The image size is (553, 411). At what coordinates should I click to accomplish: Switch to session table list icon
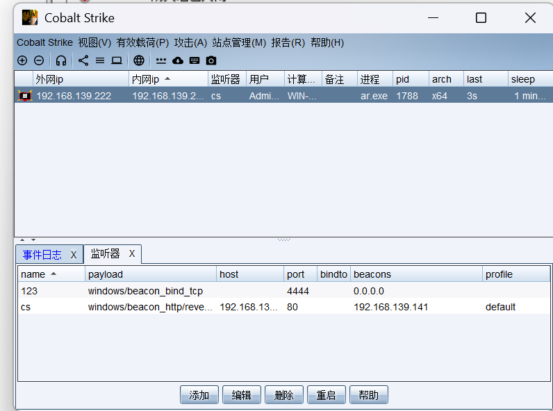100,60
